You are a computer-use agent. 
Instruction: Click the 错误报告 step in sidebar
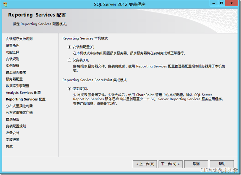(13, 119)
